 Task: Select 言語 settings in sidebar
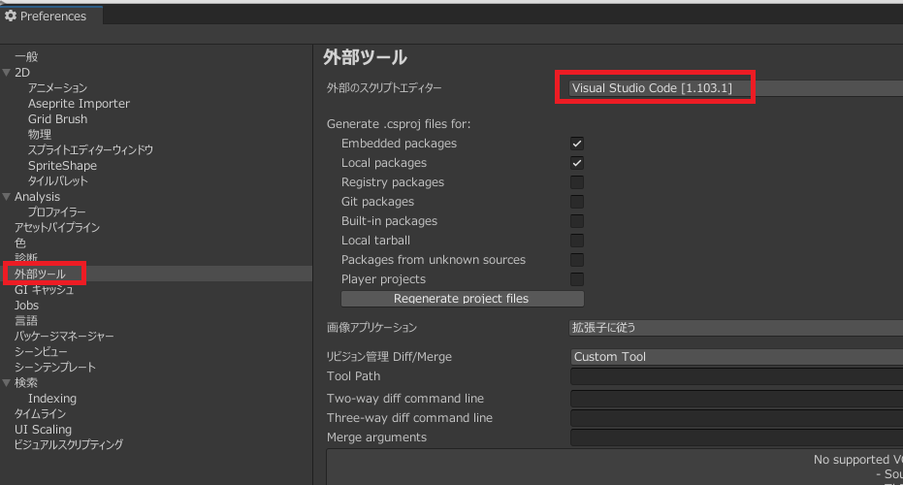(x=26, y=321)
